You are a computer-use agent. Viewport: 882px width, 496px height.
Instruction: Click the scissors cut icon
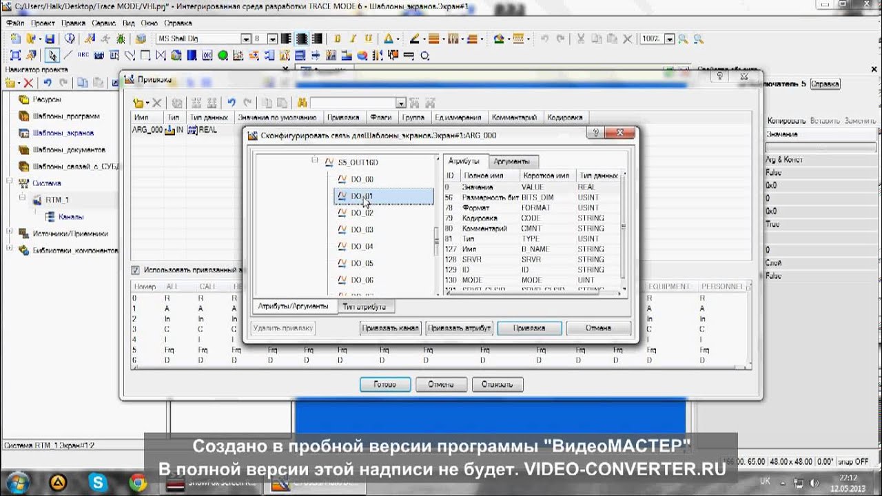pos(581,39)
